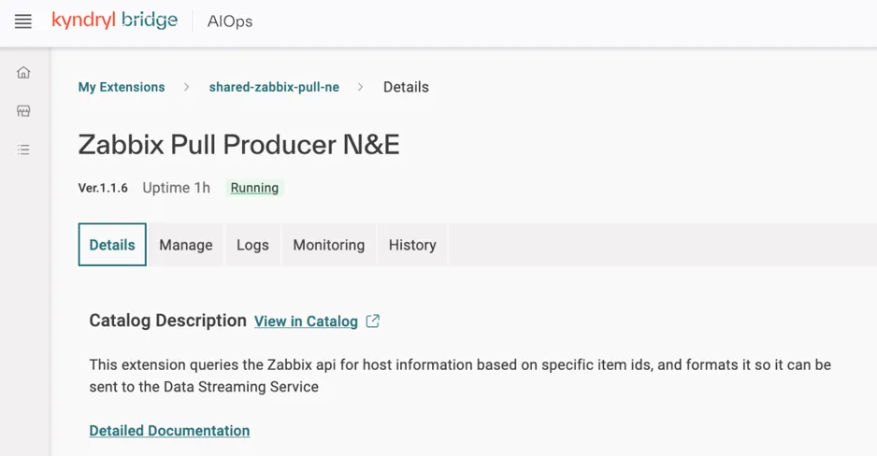Click the Running status badge
Viewport: 877px width, 456px height.
[x=254, y=188]
